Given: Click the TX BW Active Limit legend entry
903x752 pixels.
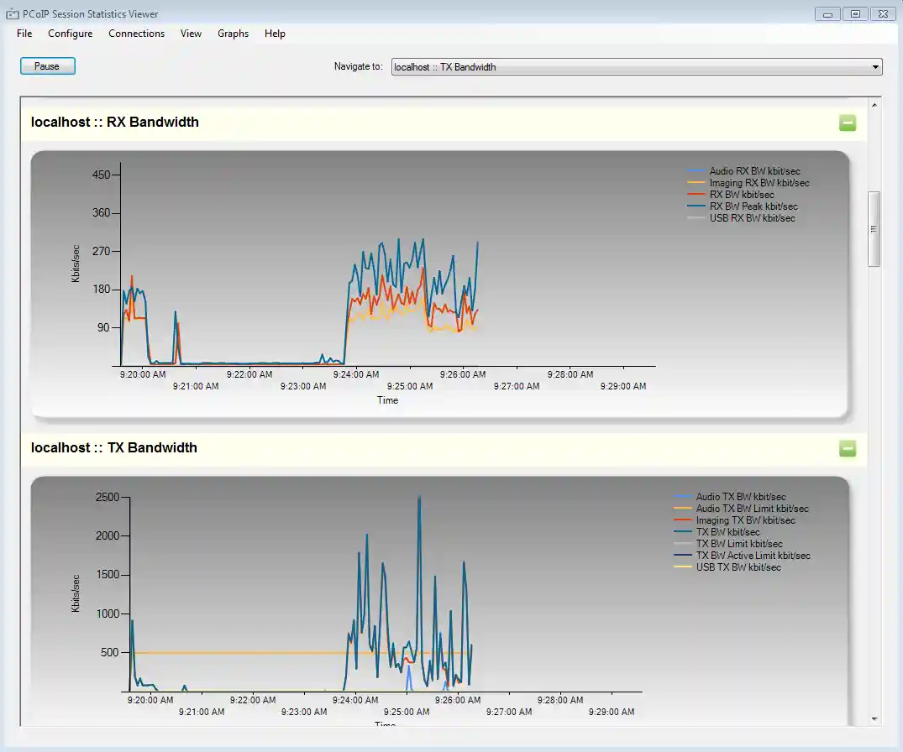Looking at the screenshot, I should [753, 556].
